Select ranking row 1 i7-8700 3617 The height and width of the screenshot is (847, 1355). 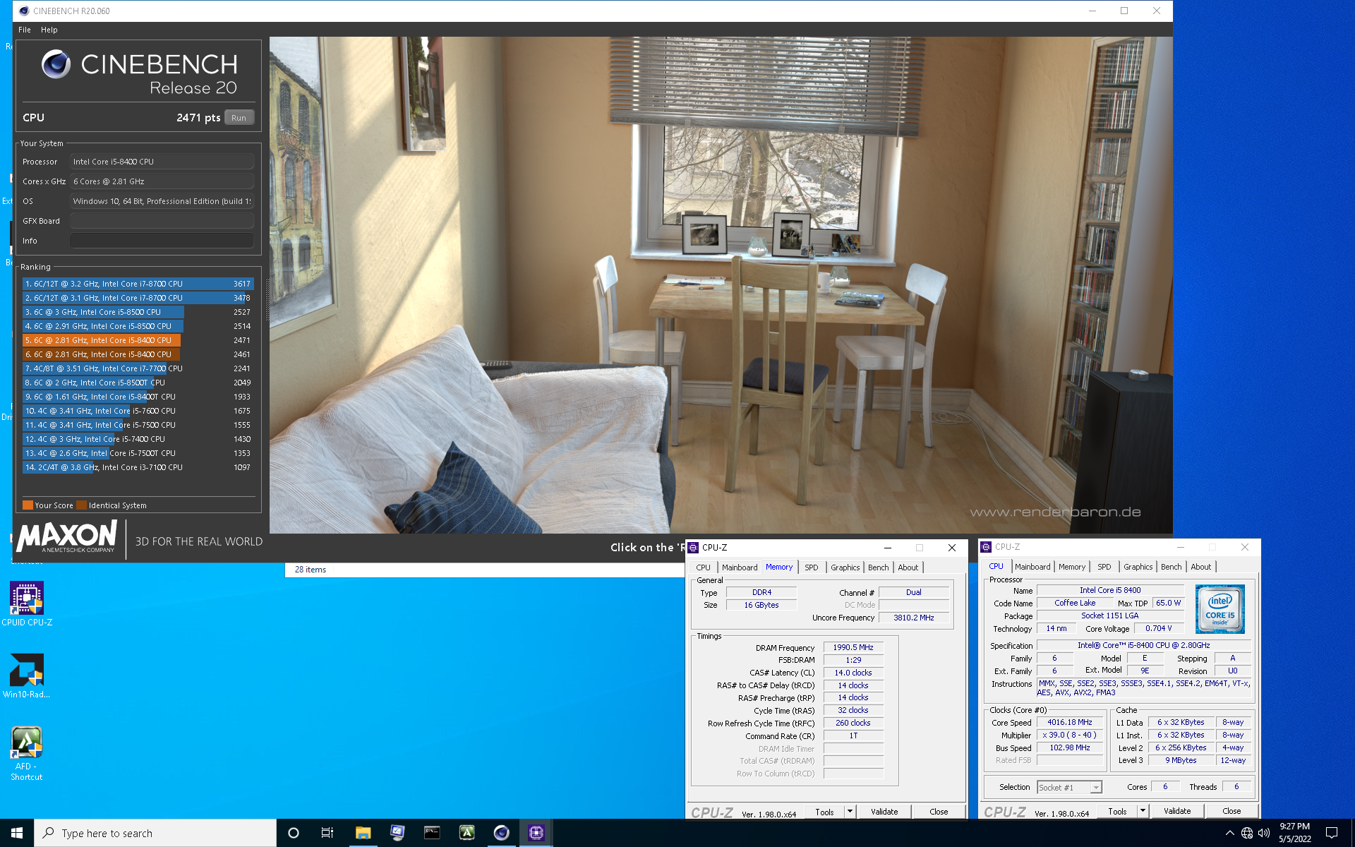(x=138, y=284)
